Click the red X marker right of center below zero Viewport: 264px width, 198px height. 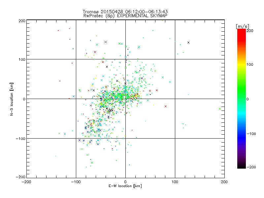[166, 106]
